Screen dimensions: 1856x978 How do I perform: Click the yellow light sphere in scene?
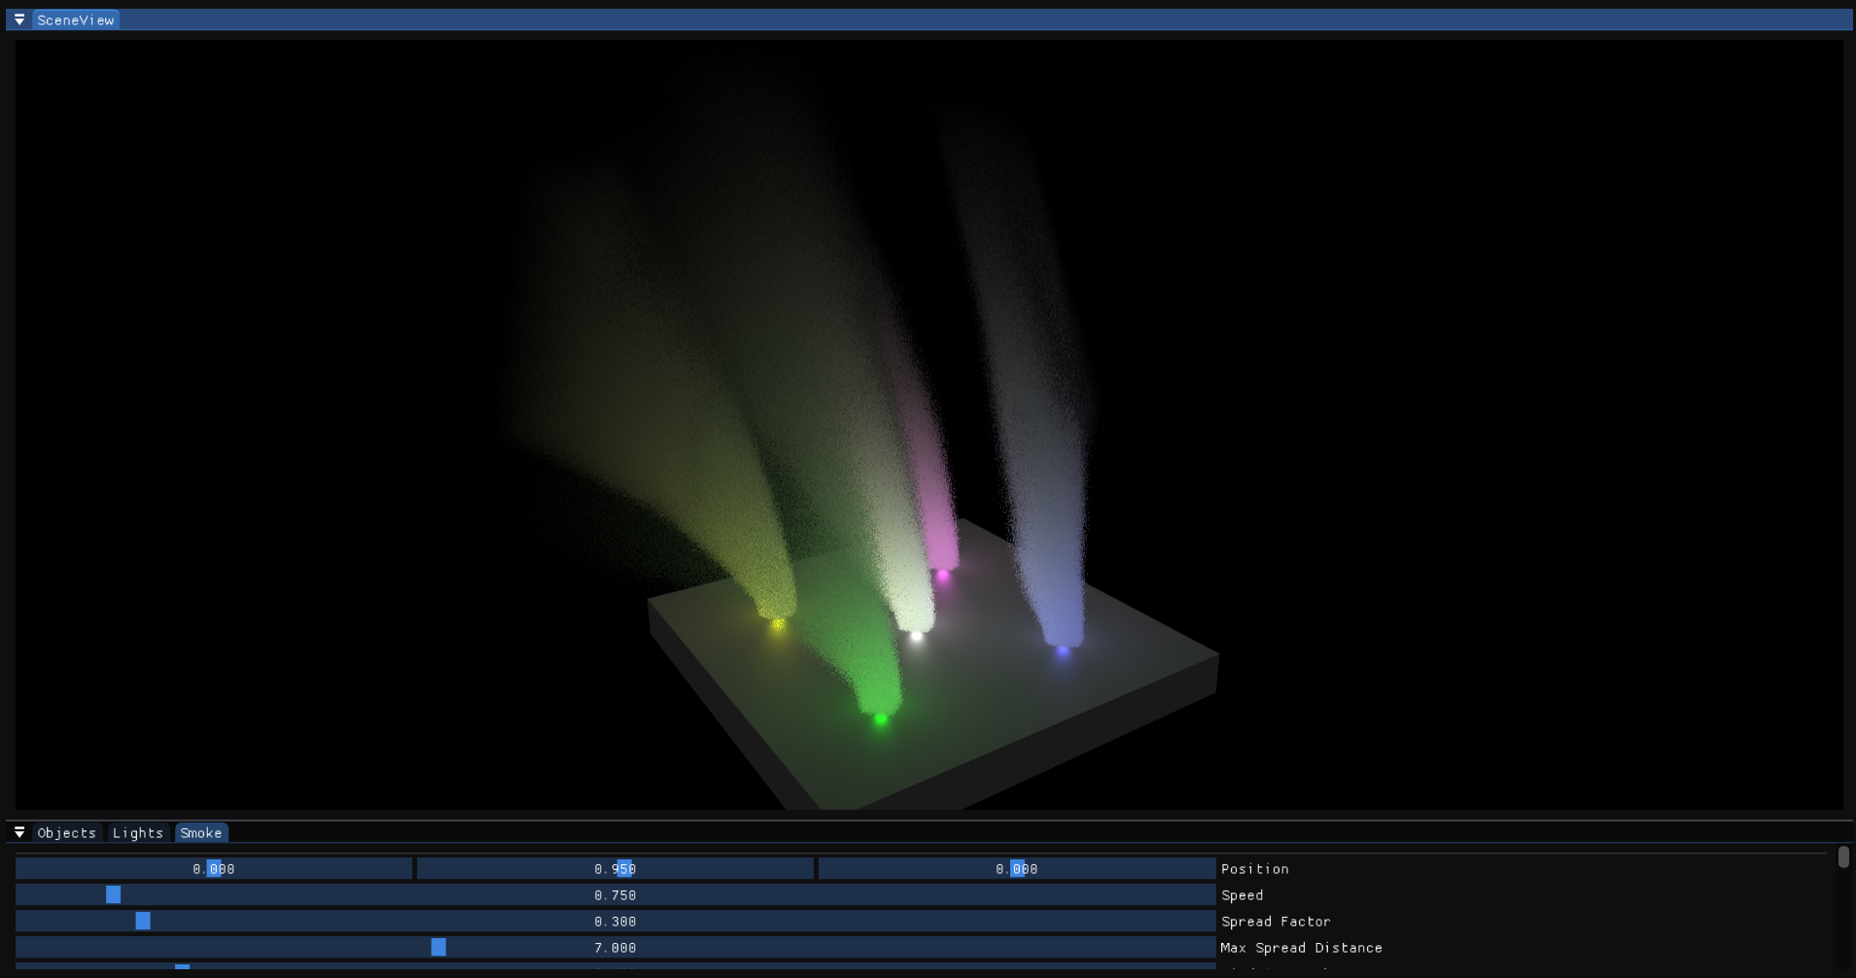tap(778, 624)
